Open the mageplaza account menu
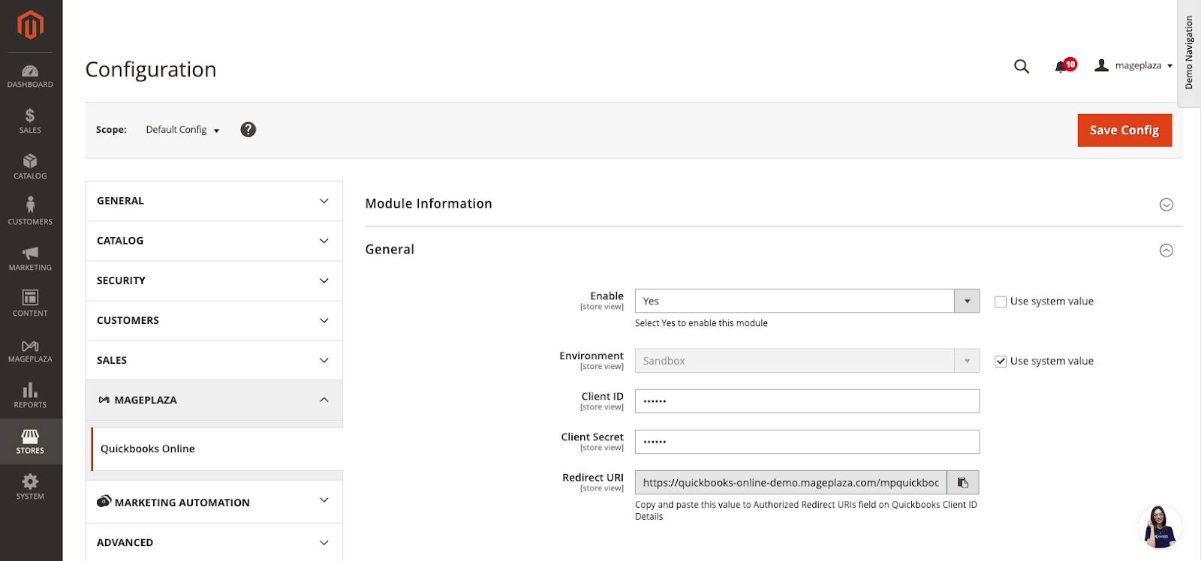1201x561 pixels. [x=1134, y=66]
